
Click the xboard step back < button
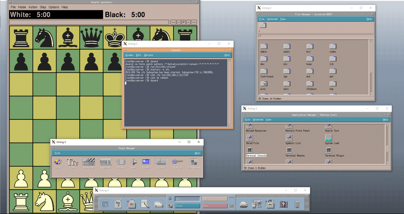[179, 22]
